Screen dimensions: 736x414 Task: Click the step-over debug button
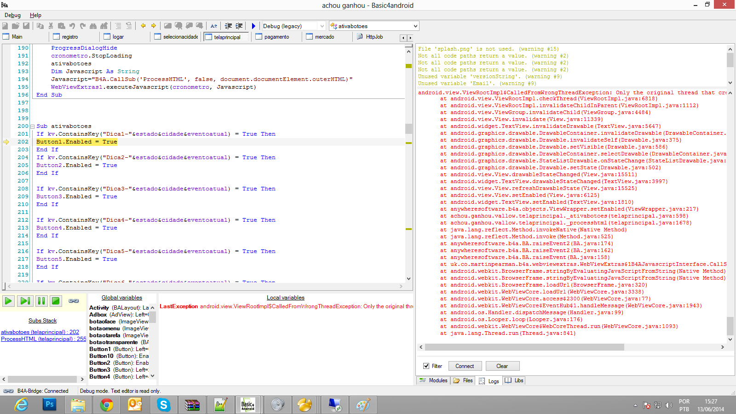pyautogui.click(x=25, y=301)
